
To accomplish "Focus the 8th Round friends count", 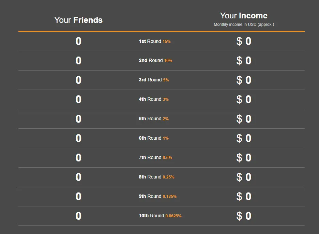I will (x=78, y=177).
